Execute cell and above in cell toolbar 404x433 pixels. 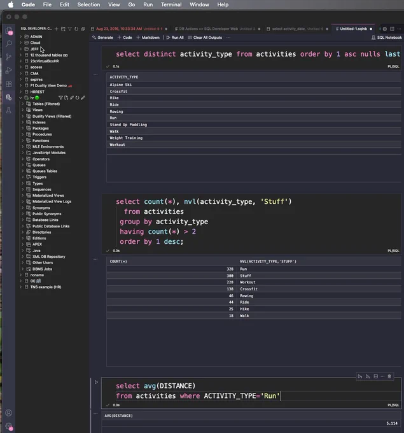tap(360, 376)
